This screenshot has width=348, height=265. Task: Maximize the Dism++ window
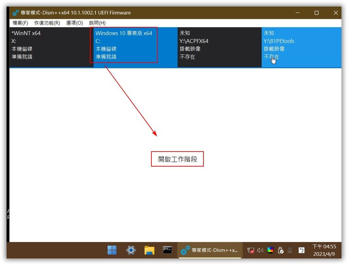click(317, 13)
